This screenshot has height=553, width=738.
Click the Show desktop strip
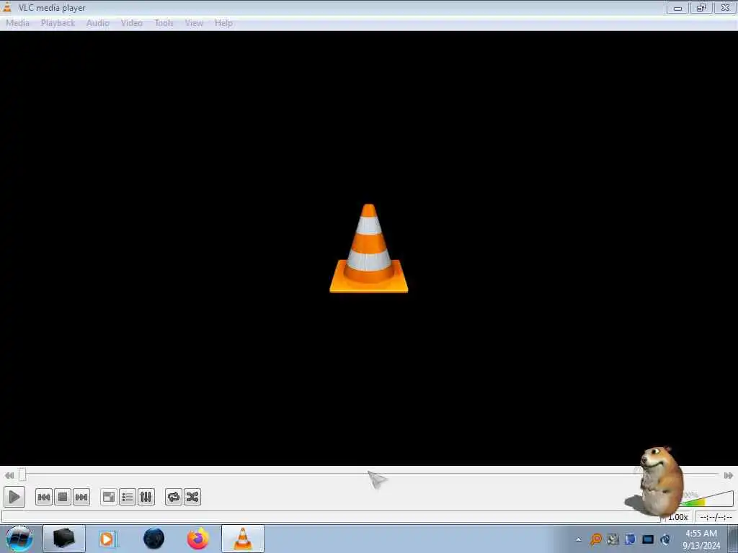point(733,539)
